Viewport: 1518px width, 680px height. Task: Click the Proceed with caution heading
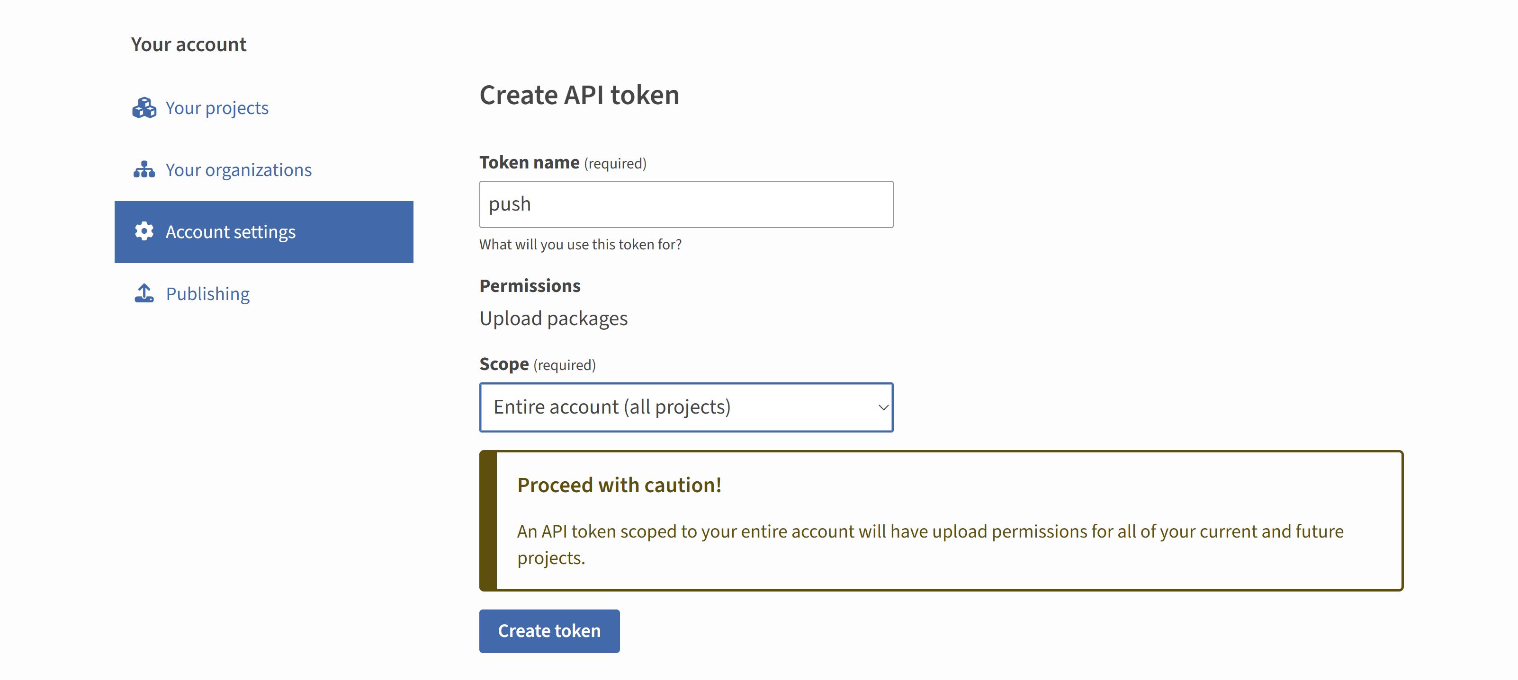click(619, 485)
